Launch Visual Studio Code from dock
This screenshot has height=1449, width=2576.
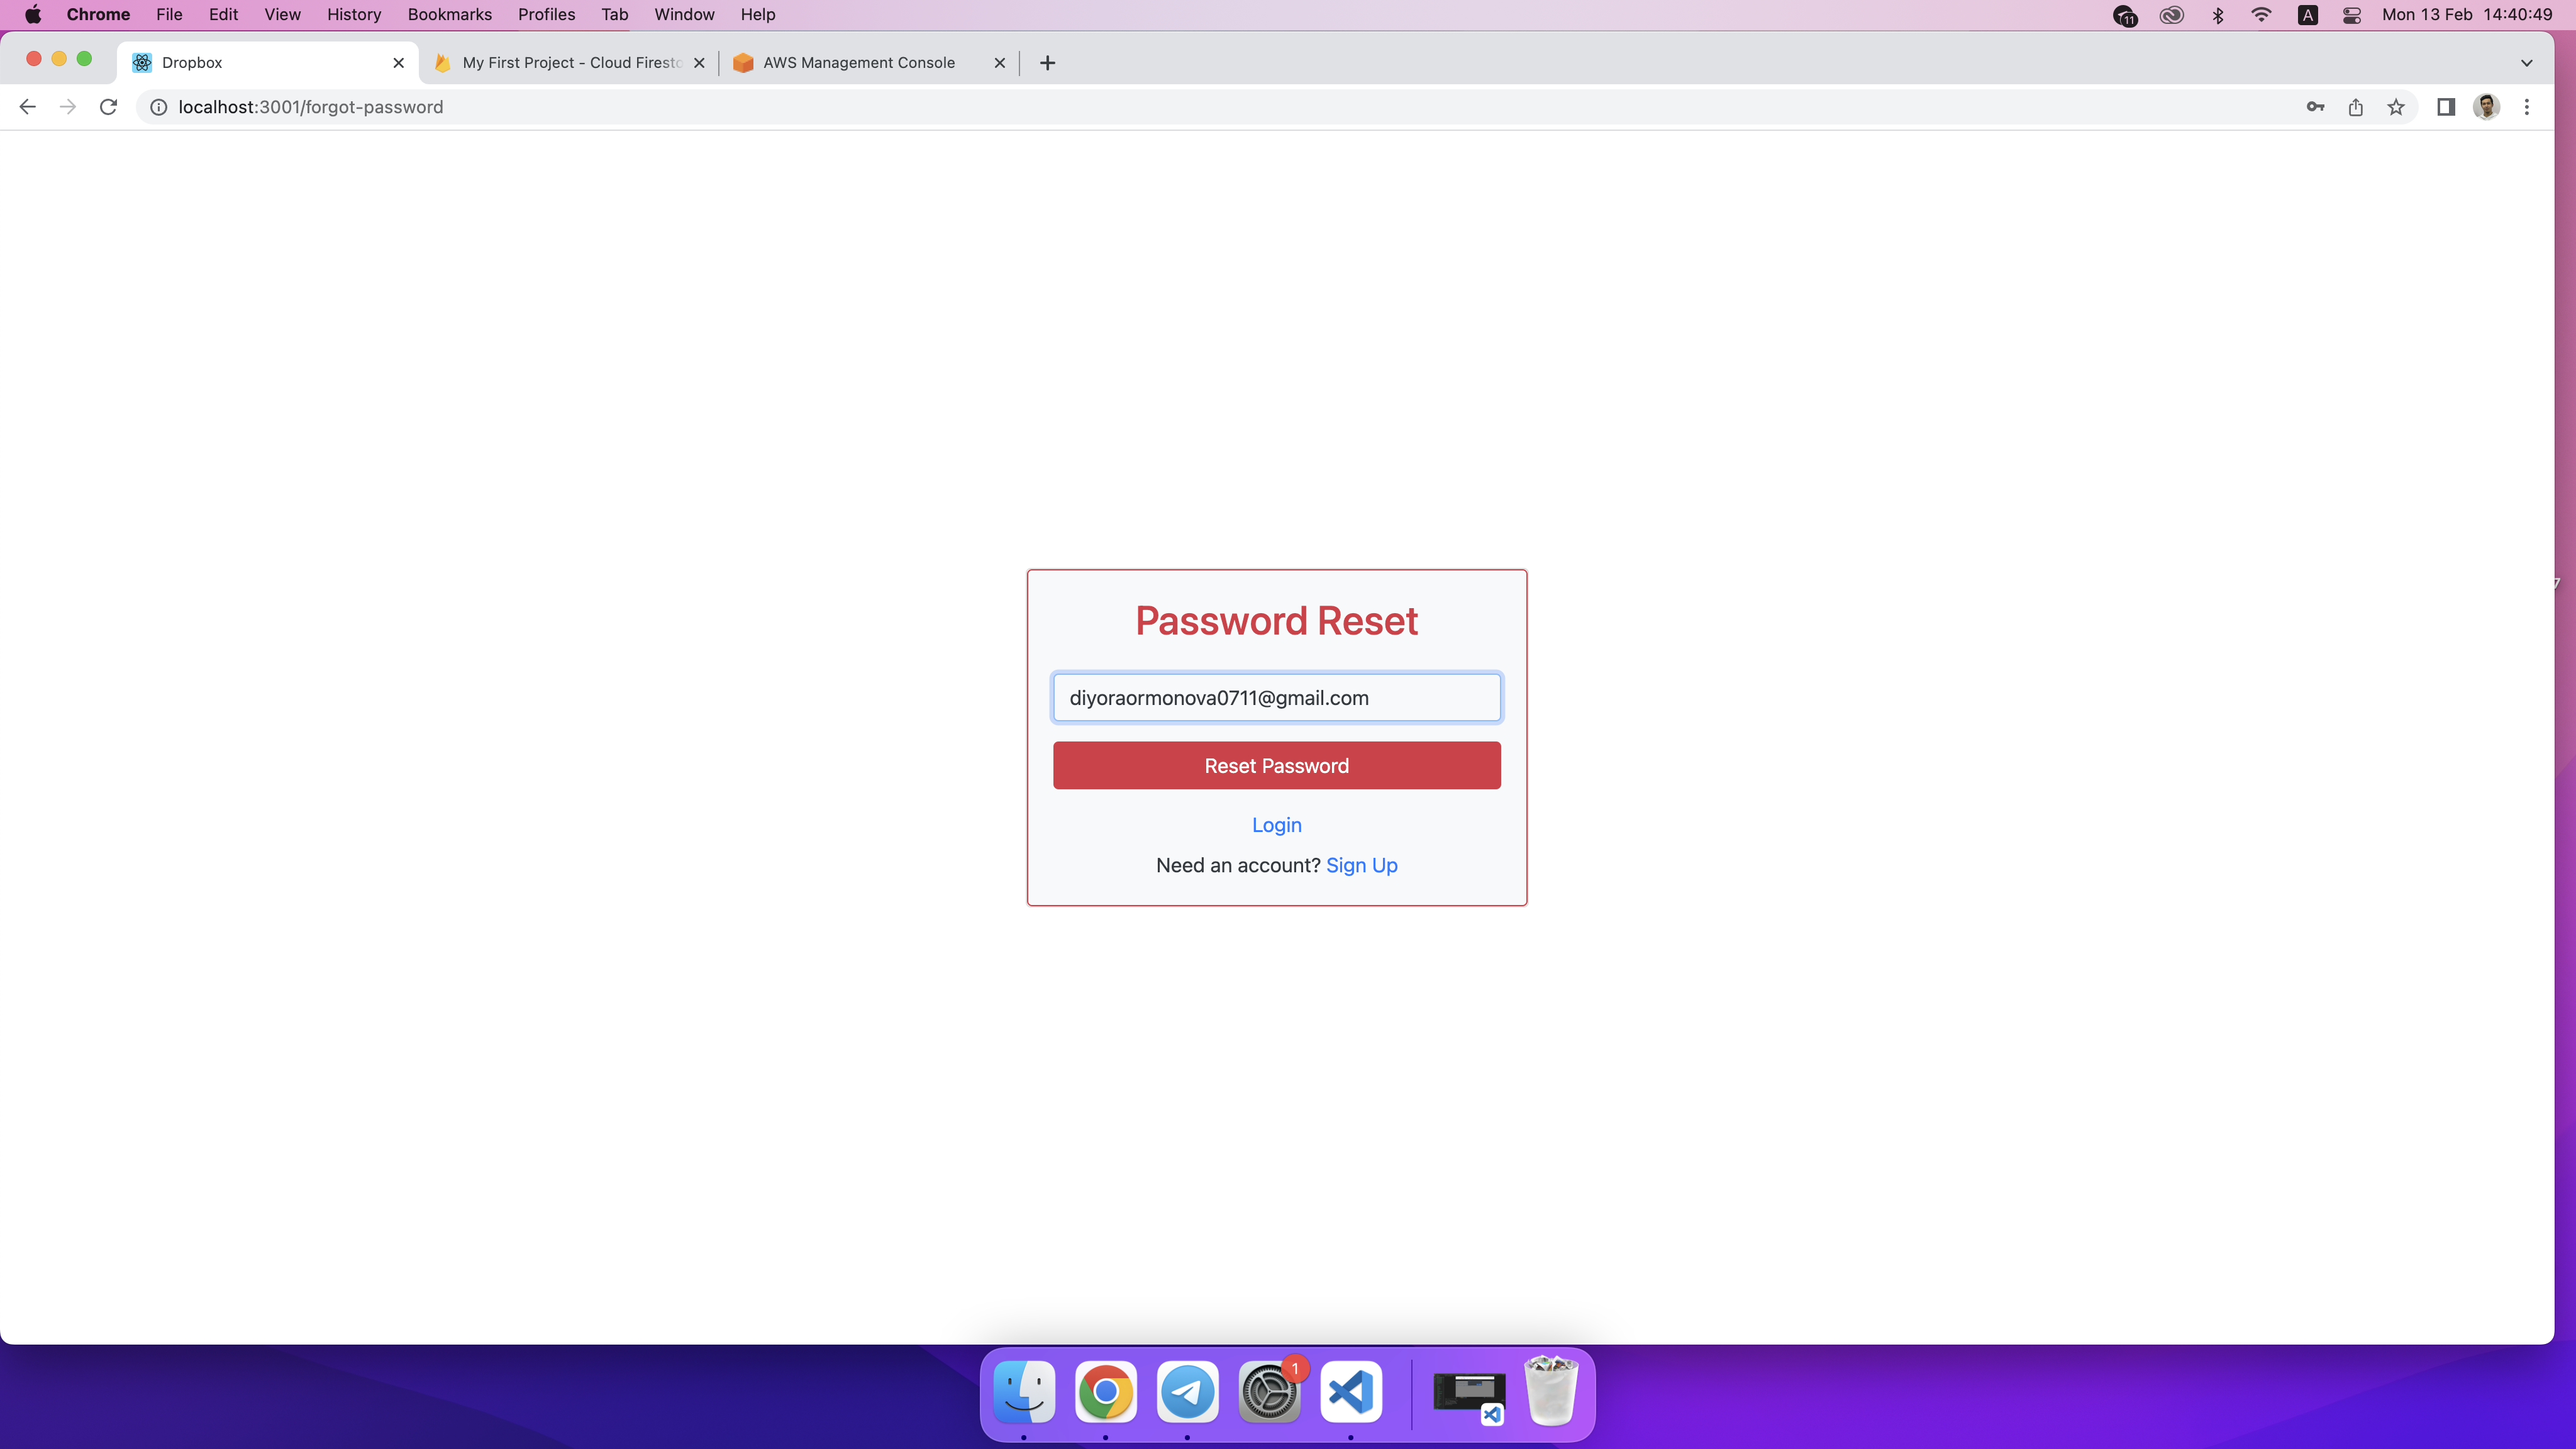[x=1350, y=1392]
